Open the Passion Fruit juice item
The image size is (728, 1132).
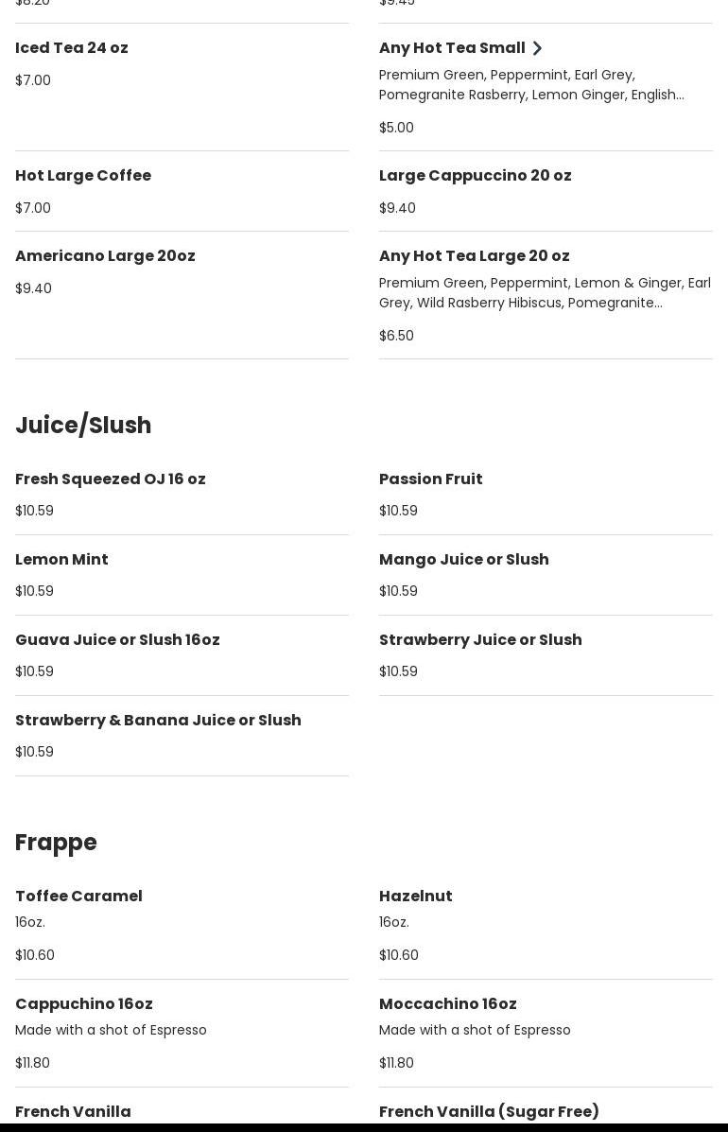[546, 496]
